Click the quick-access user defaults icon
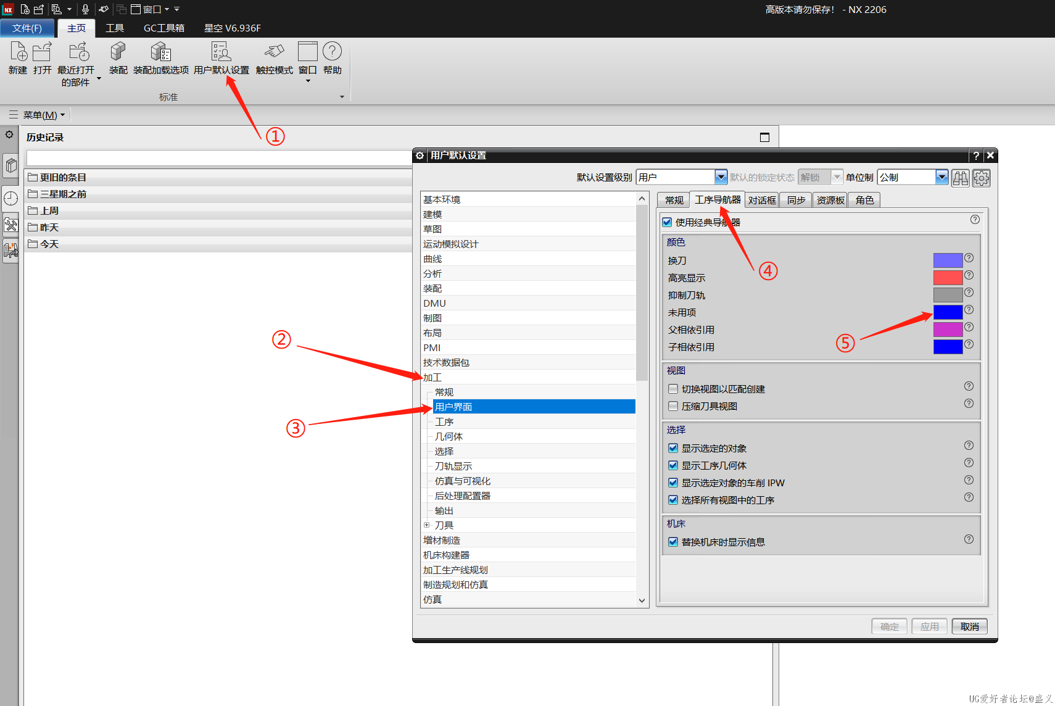1055x706 pixels. pos(56,9)
